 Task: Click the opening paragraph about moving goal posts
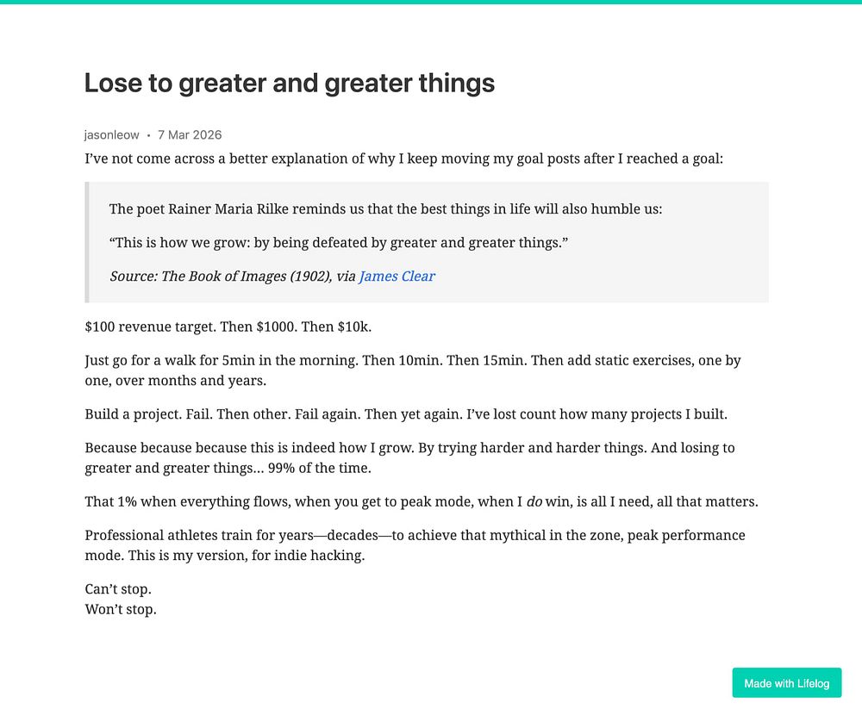point(404,159)
